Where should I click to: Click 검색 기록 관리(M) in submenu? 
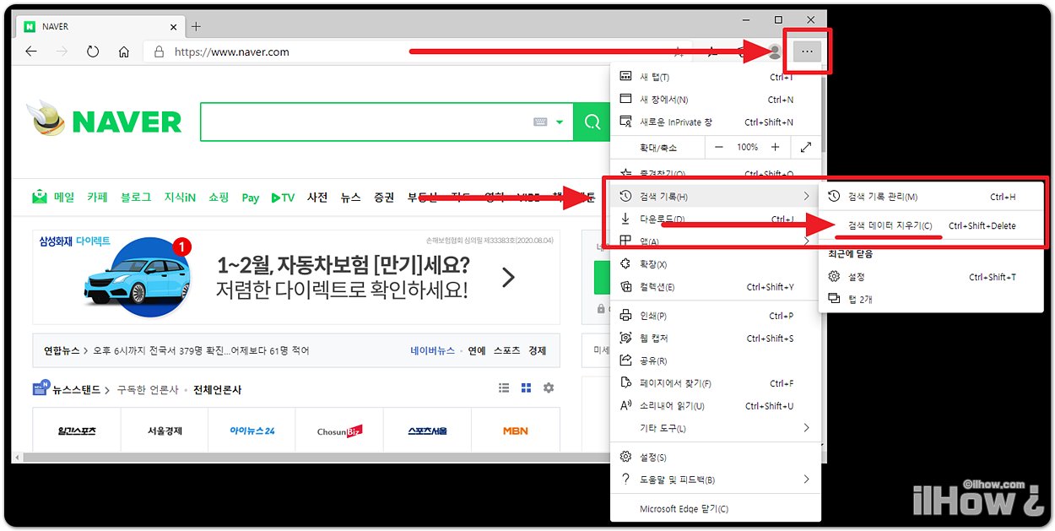(x=932, y=197)
